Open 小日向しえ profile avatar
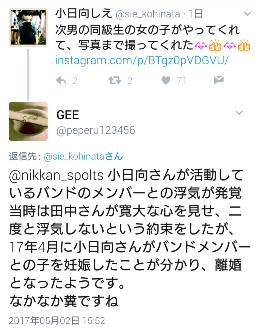This screenshot has width=260, height=329. [28, 27]
